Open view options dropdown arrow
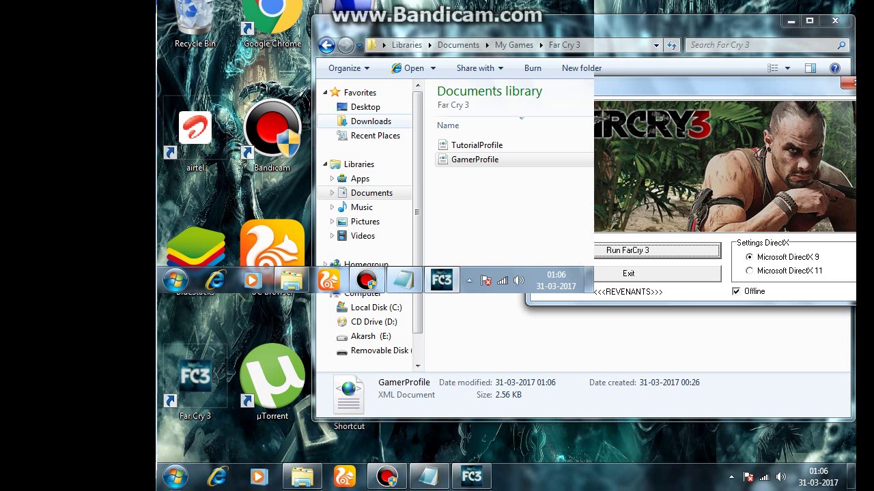Screen dimensions: 874x491 point(787,68)
